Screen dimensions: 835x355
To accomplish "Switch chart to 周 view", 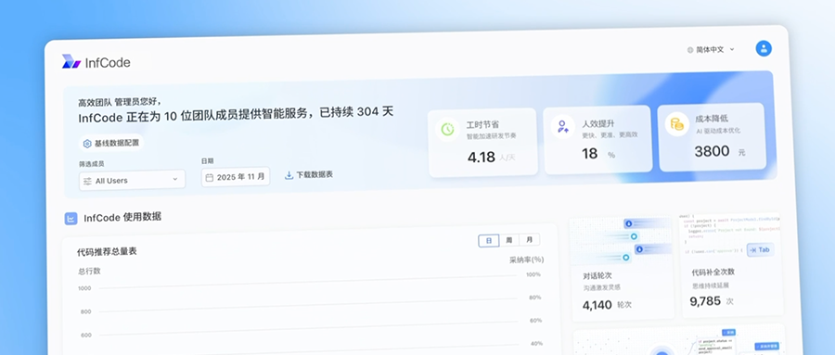I will coord(509,240).
